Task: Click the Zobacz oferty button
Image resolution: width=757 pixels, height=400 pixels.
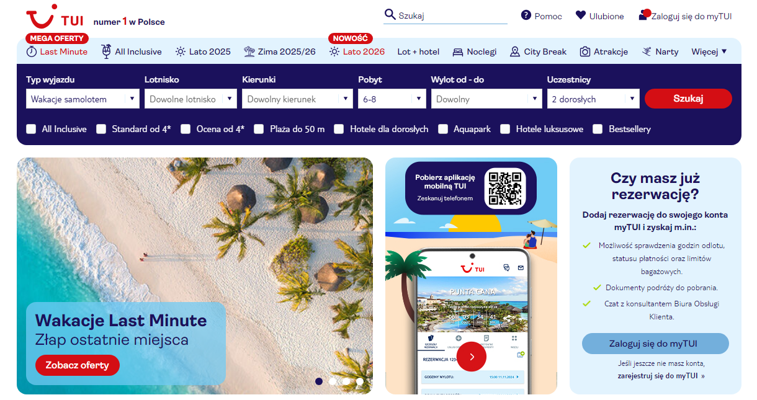Action: 78,365
